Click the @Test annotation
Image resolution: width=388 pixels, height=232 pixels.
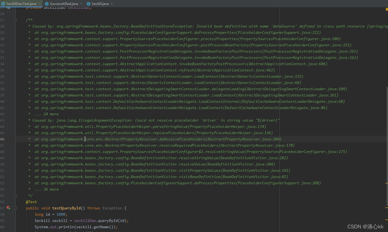(31, 202)
